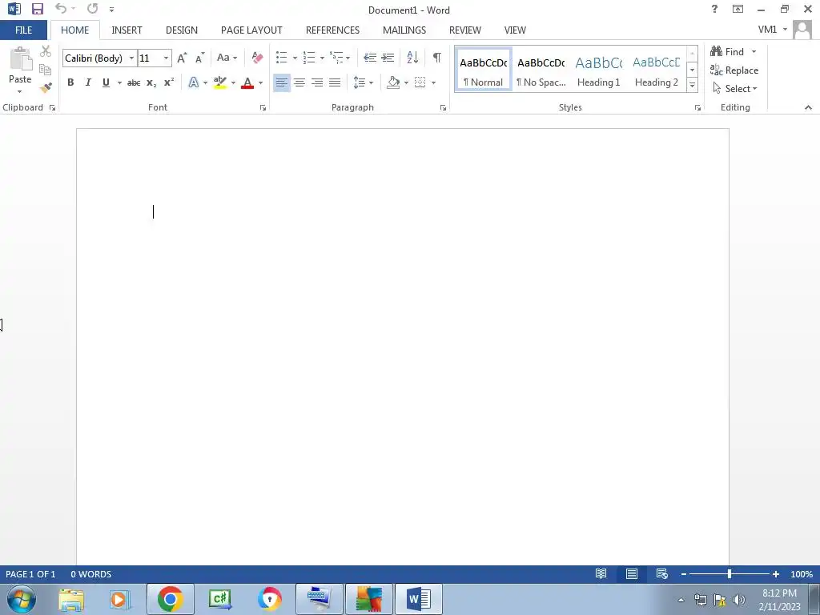Open Numbering list dropdown arrow
Viewport: 820px width, 615px height.
(x=322, y=58)
